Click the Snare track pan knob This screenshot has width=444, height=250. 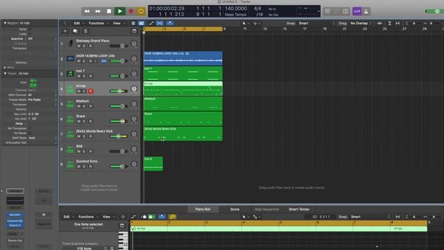[x=134, y=119]
